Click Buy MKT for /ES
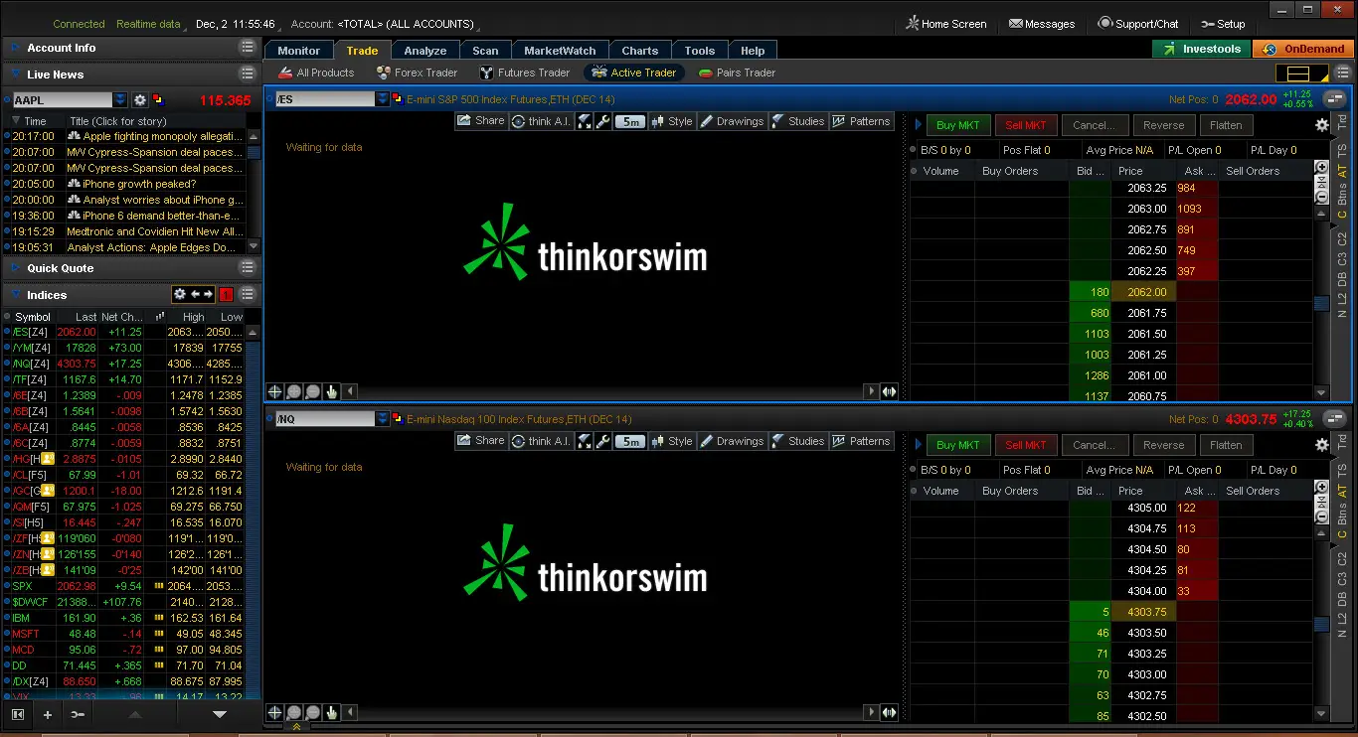This screenshot has height=737, width=1358. coord(958,125)
